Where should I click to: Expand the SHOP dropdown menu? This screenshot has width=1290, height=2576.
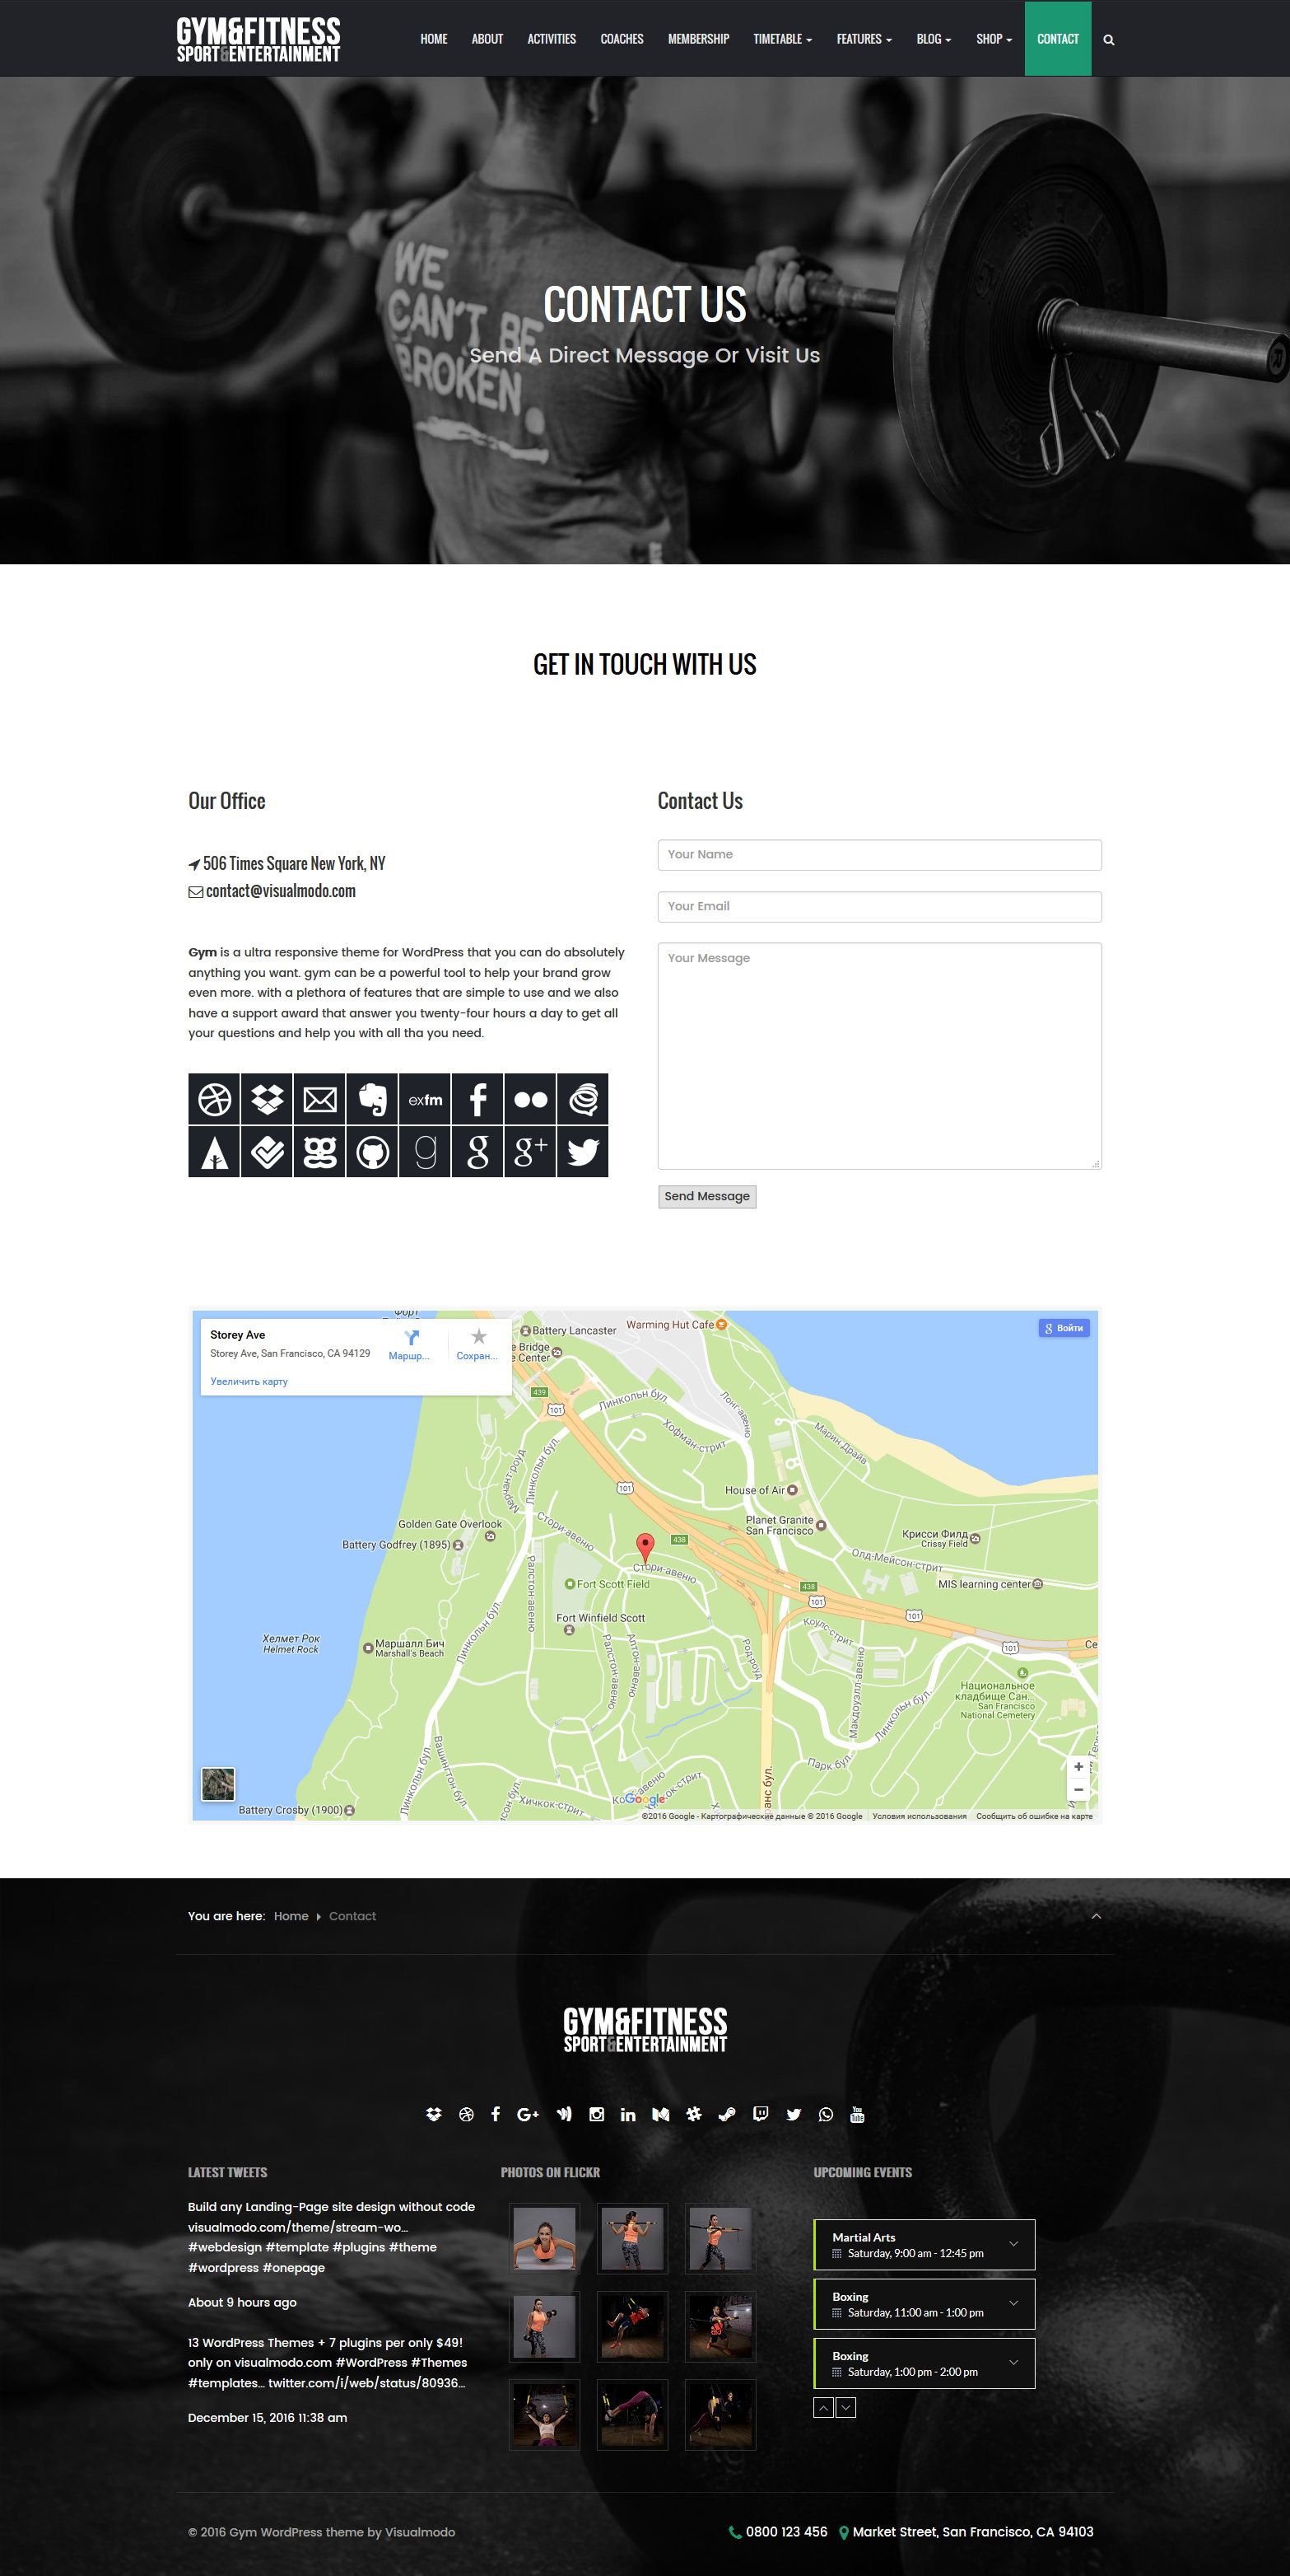point(994,39)
